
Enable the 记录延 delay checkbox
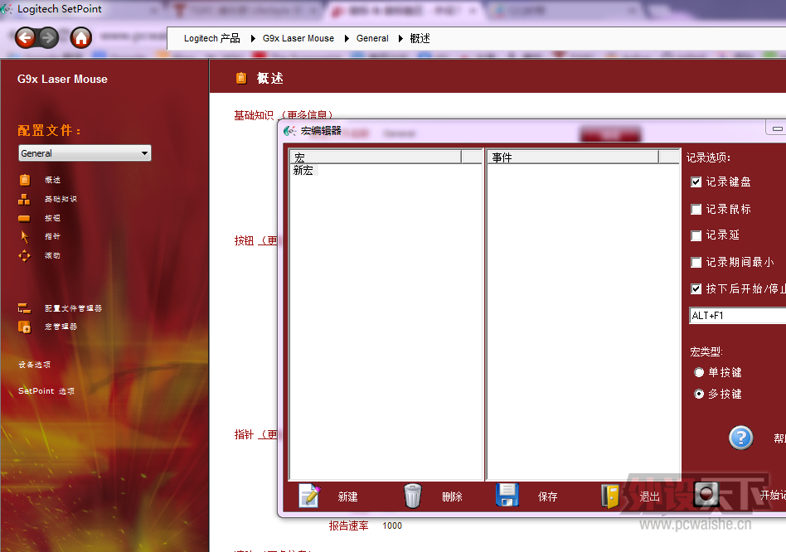(x=696, y=235)
